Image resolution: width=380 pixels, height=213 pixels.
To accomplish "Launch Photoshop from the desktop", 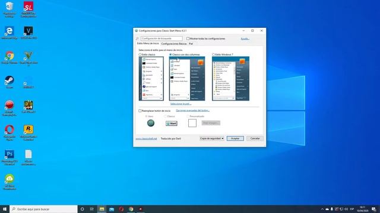I will (x=9, y=157).
